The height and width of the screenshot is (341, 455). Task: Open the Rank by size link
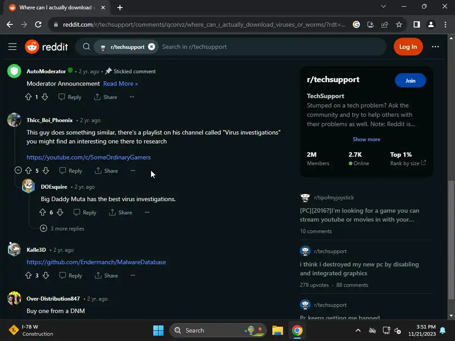coord(408,163)
